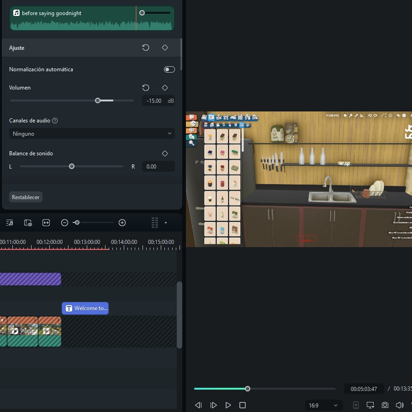Click the timeline zoom slider handle
The image size is (412, 412).
(77, 222)
